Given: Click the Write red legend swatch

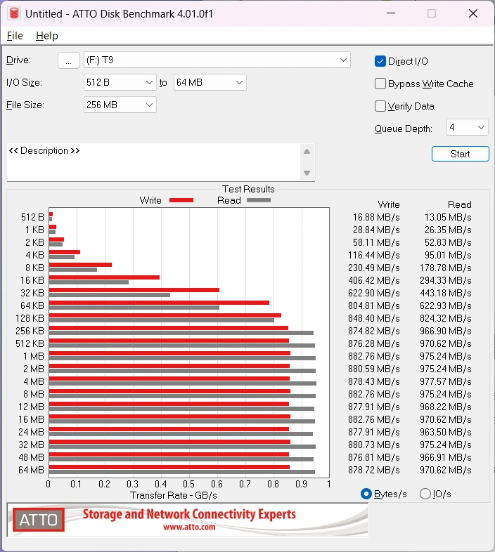Looking at the screenshot, I should click(181, 200).
